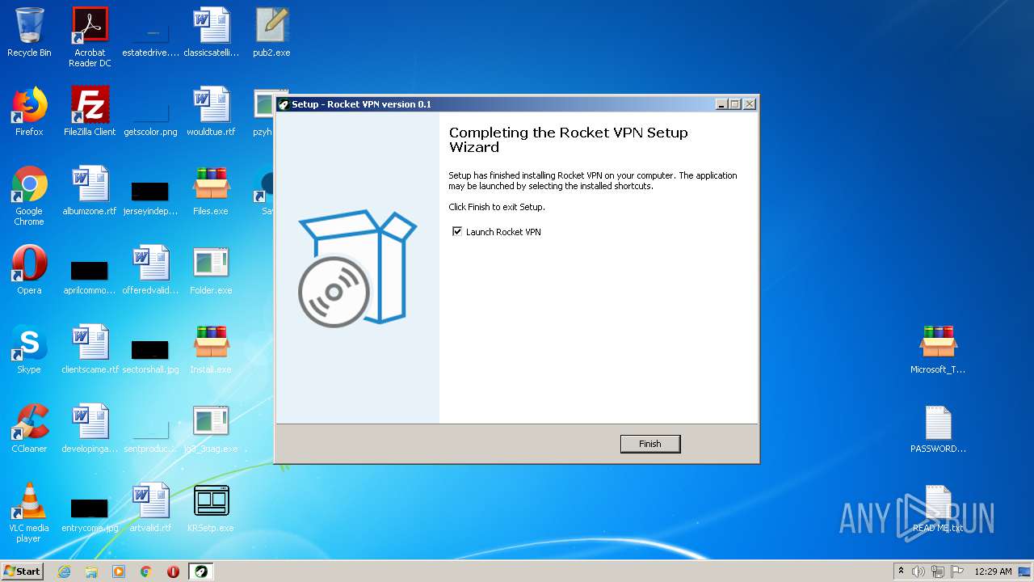1034x582 pixels.
Task: Open Windows Explorer from the taskbar
Action: pos(91,571)
